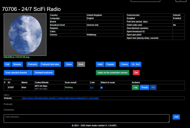The image size is (190, 128).
Task: Click the Edit button
Action: [7, 64]
